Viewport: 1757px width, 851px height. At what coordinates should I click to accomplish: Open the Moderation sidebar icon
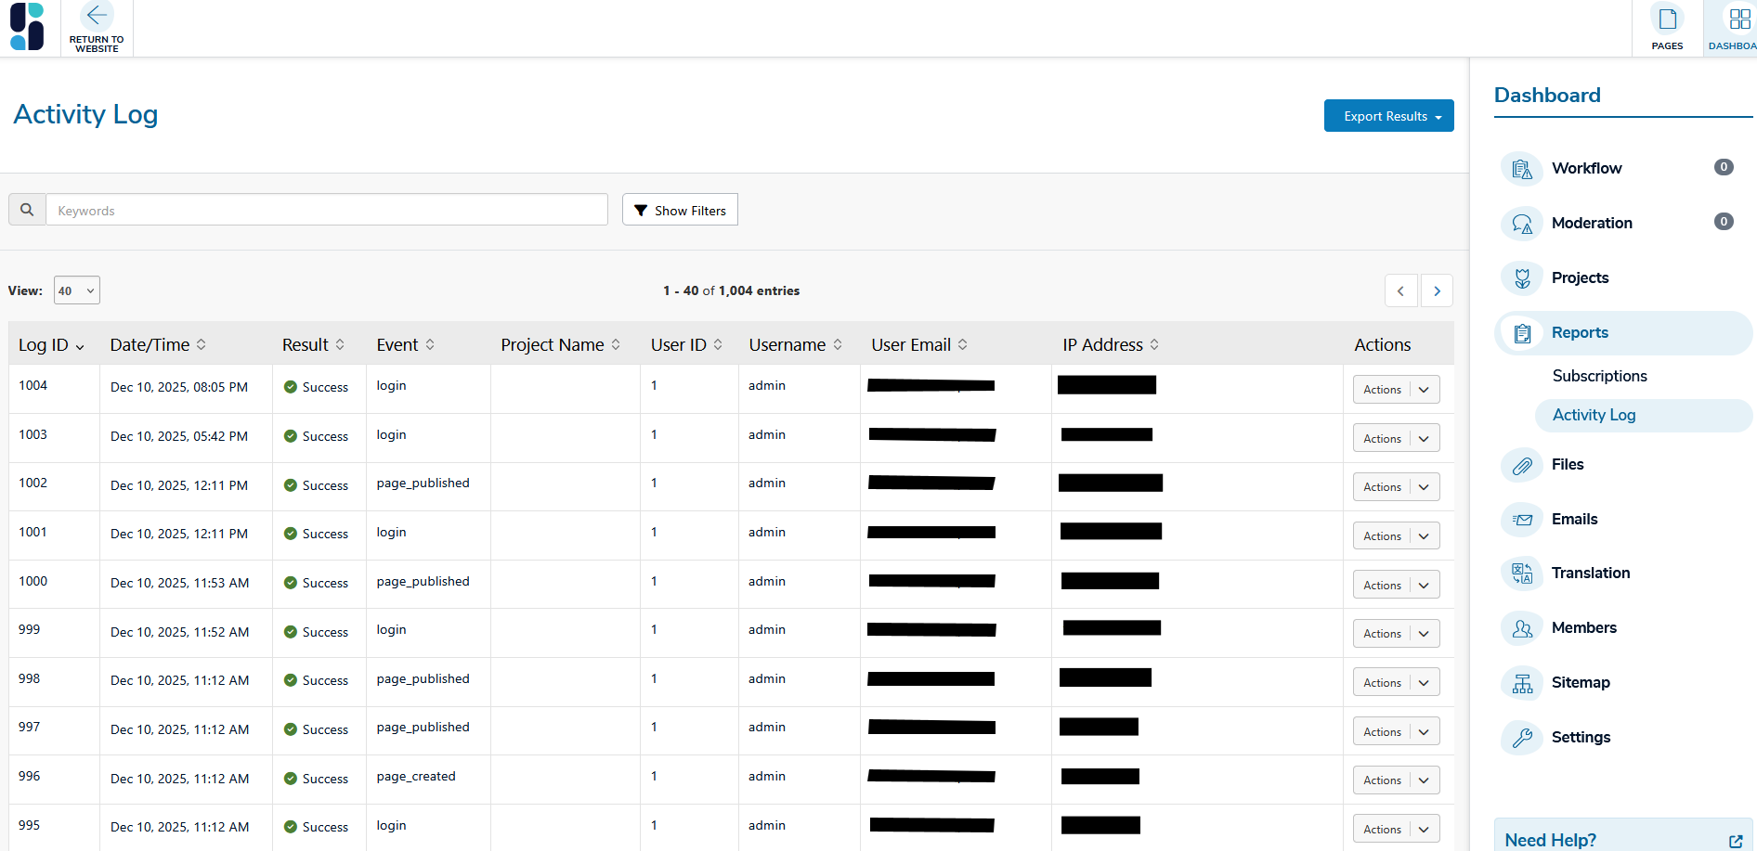[x=1522, y=224]
